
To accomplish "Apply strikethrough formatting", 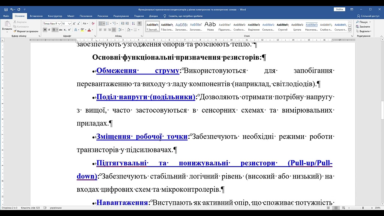I will click(61, 30).
